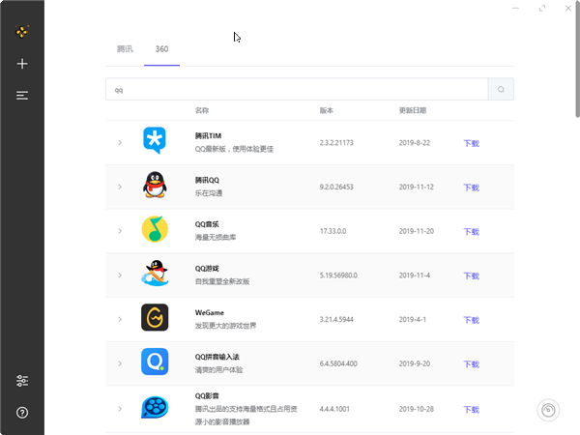Viewport: 580px width, 435px height.
Task: Click date 2019-11-4
Action: coord(415,275)
